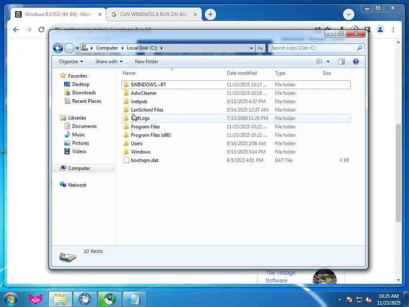Open the recent pages dropdown beside Forward

[77, 48]
